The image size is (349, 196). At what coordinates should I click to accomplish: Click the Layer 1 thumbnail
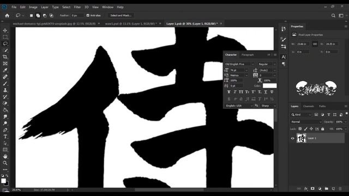click(302, 138)
